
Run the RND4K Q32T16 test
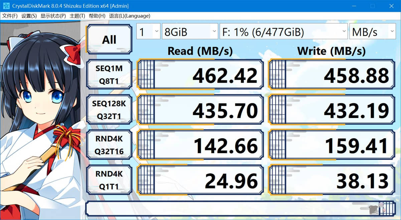(x=109, y=145)
